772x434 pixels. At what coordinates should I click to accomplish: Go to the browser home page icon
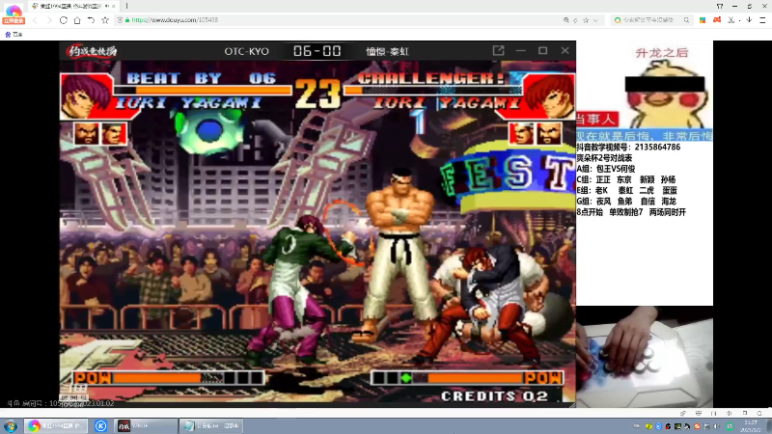[77, 20]
